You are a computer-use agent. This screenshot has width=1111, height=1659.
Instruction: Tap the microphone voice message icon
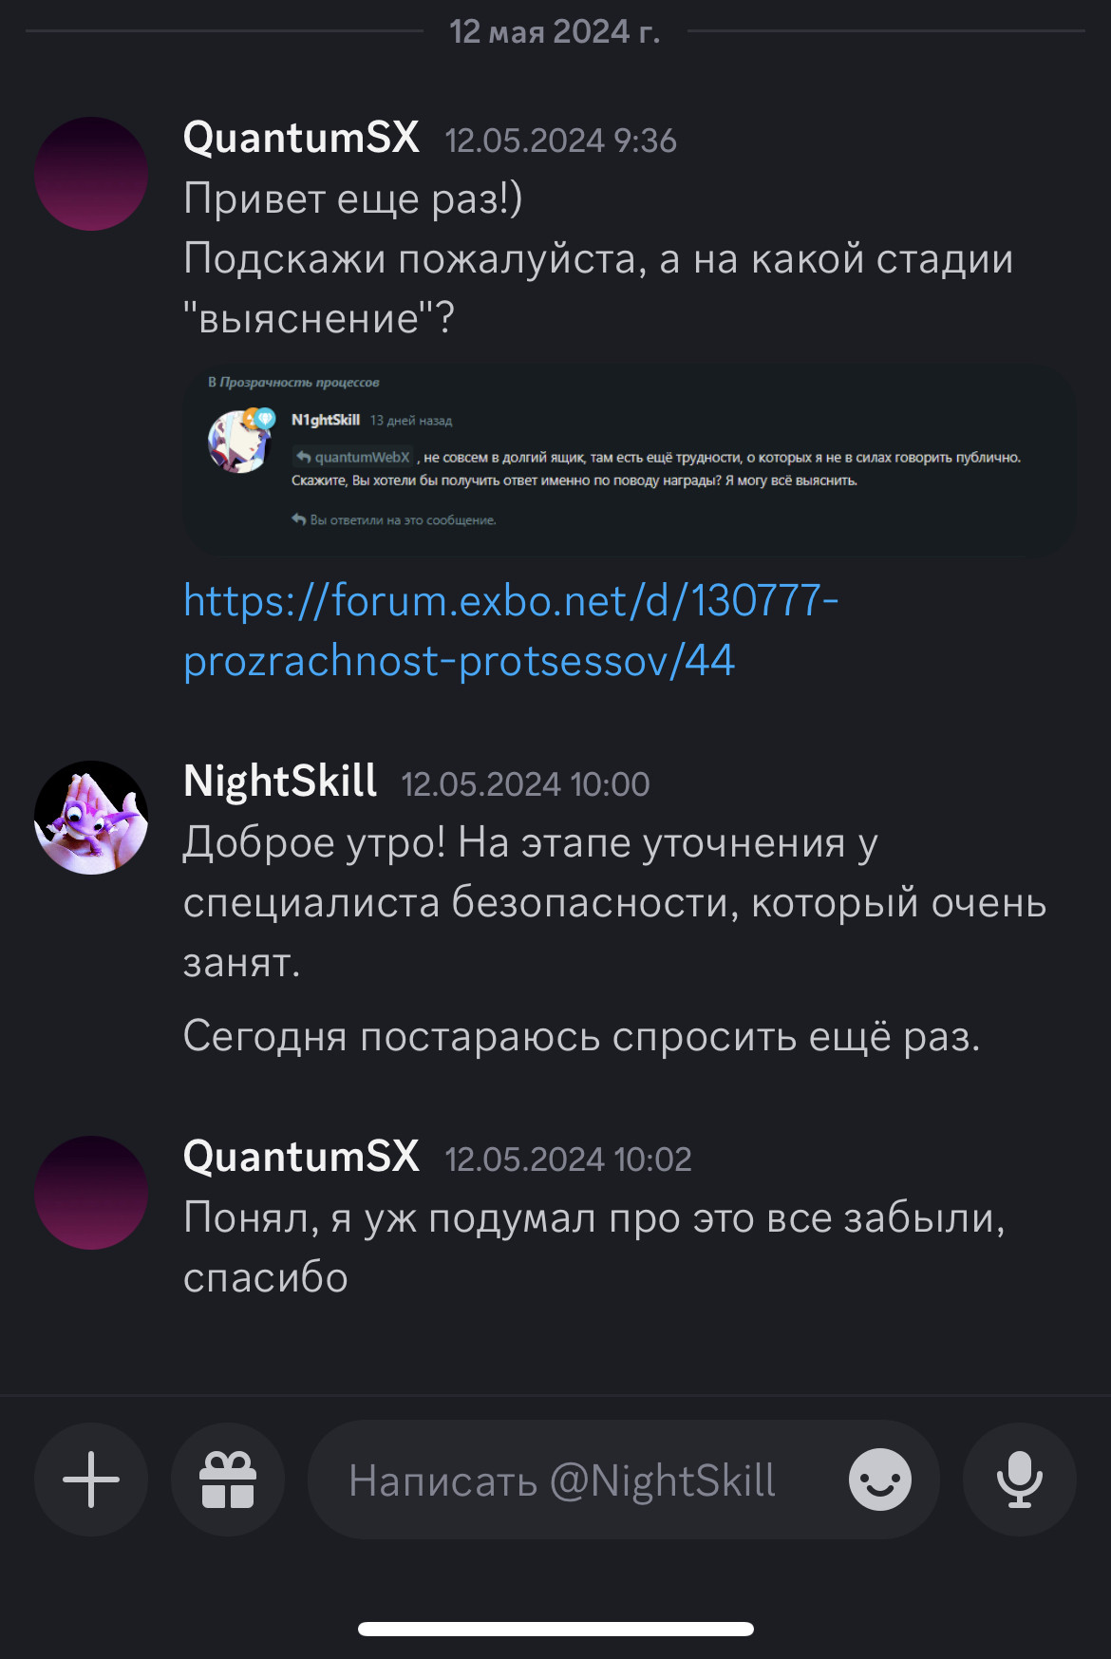pos(1020,1480)
